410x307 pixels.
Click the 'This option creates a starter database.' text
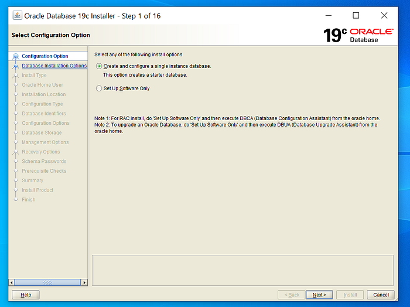pyautogui.click(x=145, y=75)
